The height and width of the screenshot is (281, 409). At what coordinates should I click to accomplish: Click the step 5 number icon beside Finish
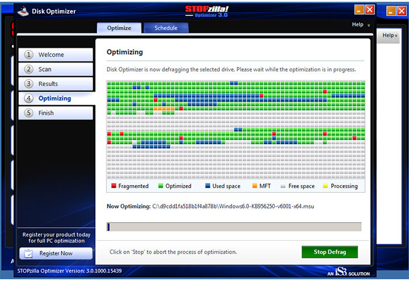pyautogui.click(x=29, y=113)
